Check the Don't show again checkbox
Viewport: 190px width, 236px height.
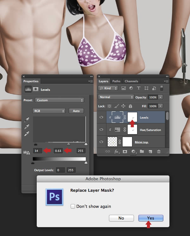point(73,206)
